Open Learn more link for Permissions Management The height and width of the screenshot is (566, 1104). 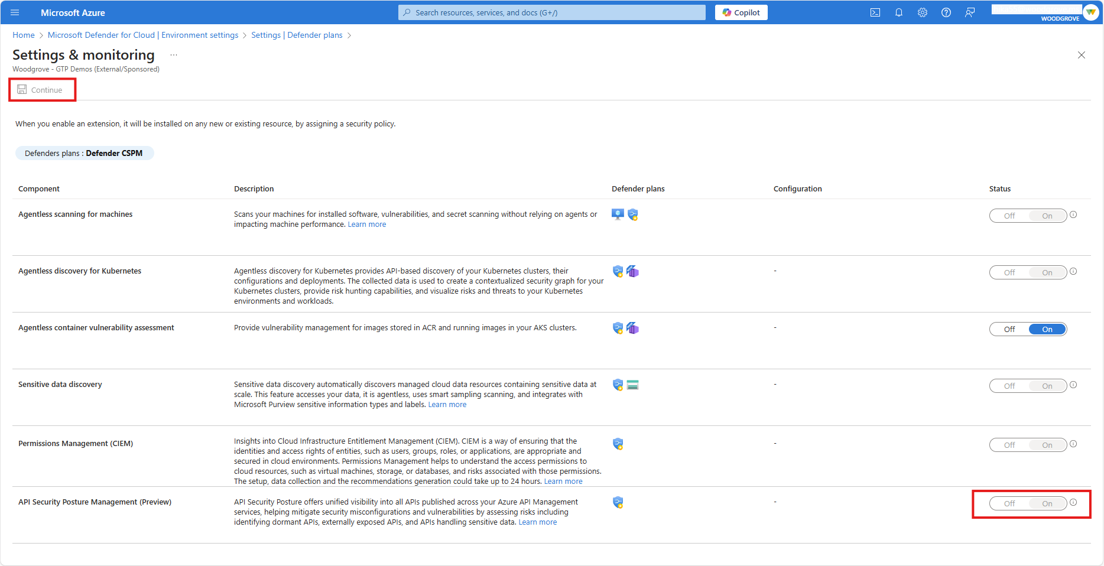point(563,482)
